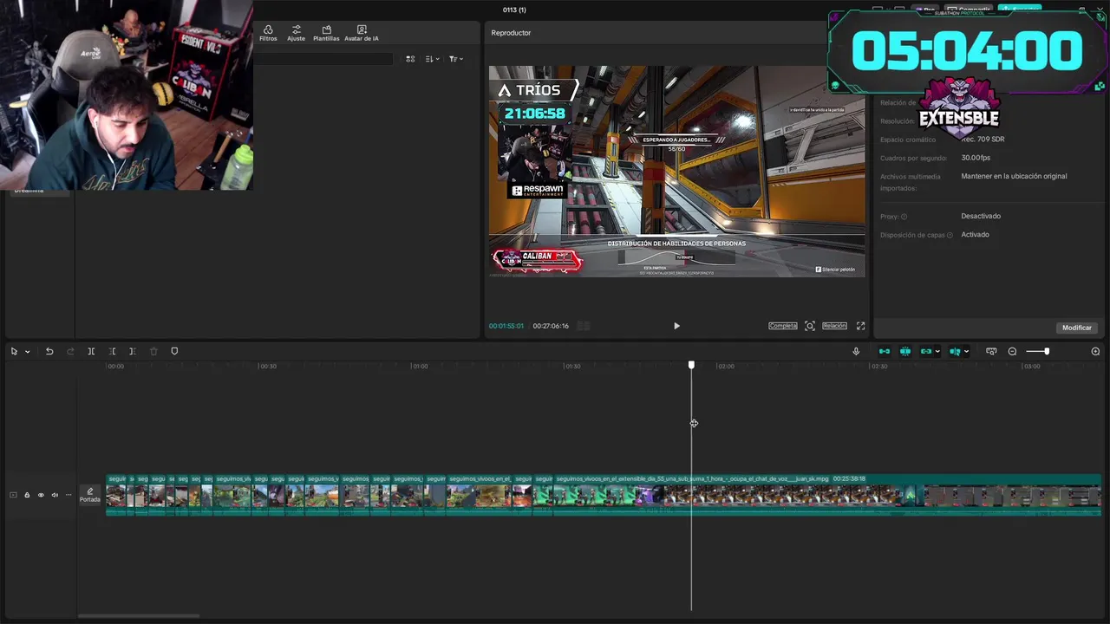The height and width of the screenshot is (624, 1110).
Task: Zoom in the timeline with plus icon
Action: tap(1095, 351)
